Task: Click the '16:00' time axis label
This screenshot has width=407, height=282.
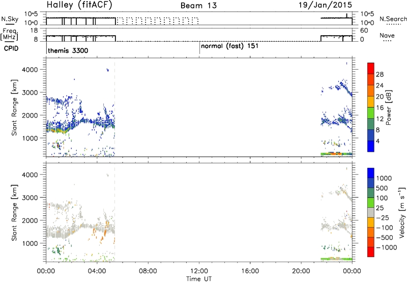Action: pos(250,271)
